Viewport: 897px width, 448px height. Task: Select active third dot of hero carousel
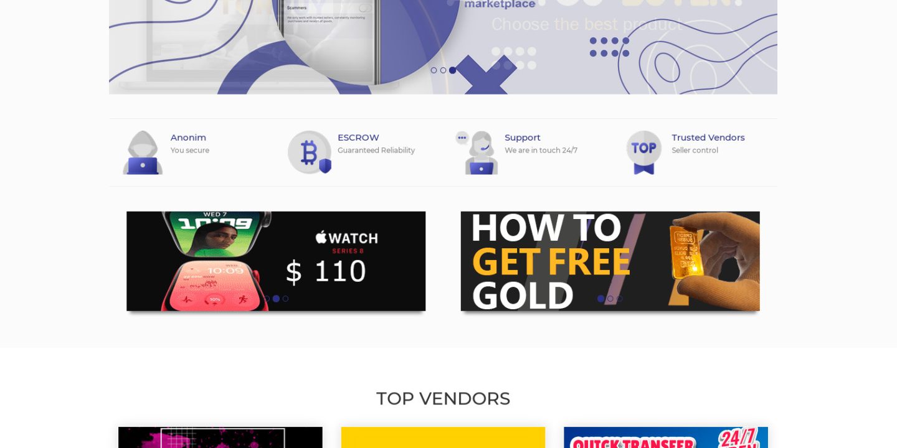point(452,70)
